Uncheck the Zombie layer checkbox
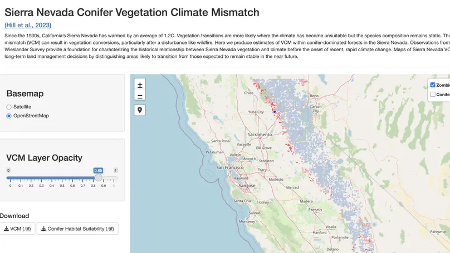450x253 pixels. [x=433, y=85]
